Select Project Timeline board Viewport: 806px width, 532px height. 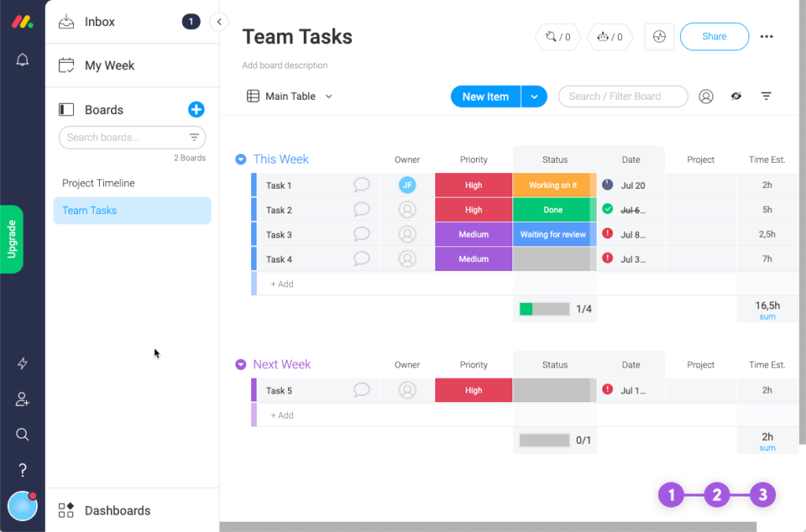(x=98, y=183)
